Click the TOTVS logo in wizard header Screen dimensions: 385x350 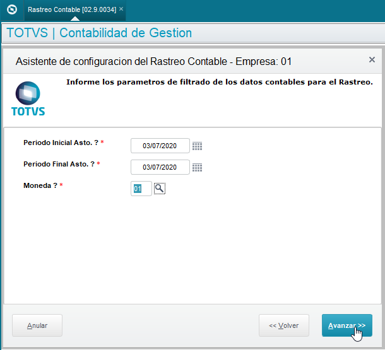point(28,98)
